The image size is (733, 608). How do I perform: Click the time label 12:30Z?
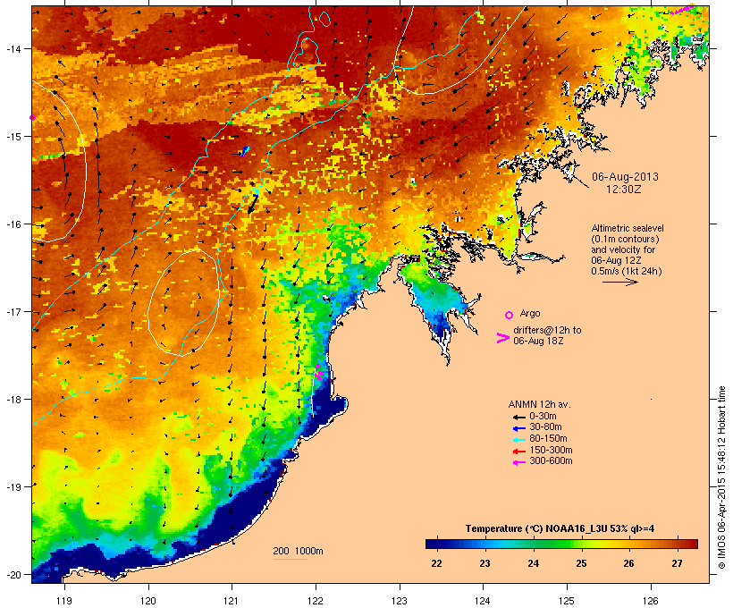pyautogui.click(x=624, y=190)
